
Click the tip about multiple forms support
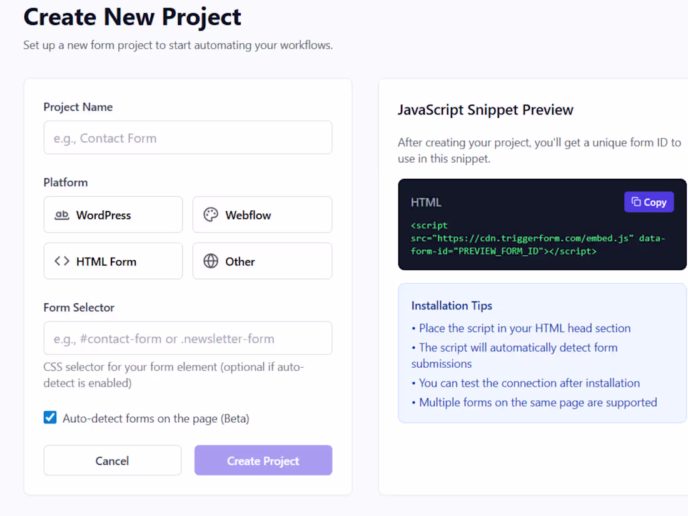coord(535,402)
